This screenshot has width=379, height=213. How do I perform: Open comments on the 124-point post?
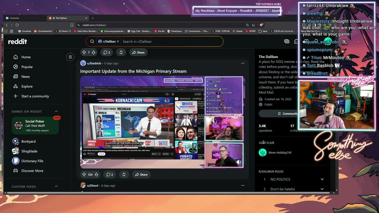110,175
